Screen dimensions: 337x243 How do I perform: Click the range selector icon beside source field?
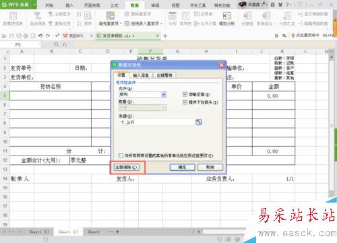tap(199, 122)
